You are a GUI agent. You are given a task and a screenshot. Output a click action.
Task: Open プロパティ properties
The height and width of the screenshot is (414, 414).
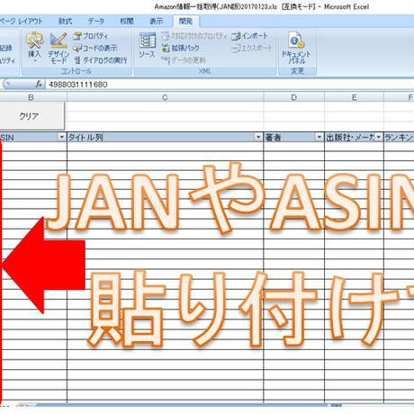click(90, 36)
